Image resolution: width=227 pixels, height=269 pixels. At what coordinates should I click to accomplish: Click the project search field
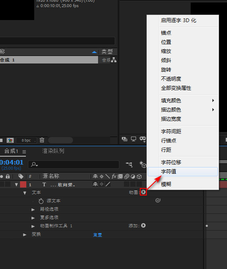coord(57,41)
